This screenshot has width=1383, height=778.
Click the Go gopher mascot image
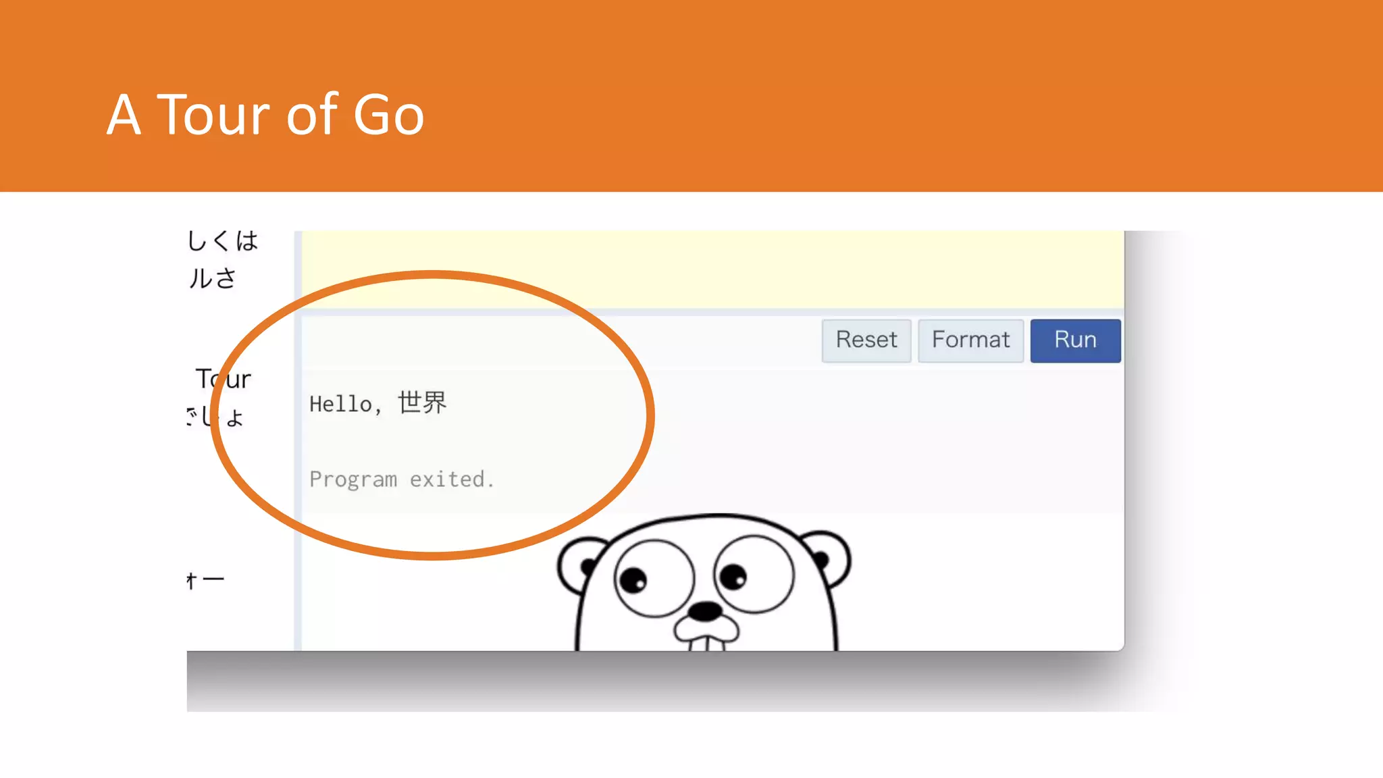704,582
